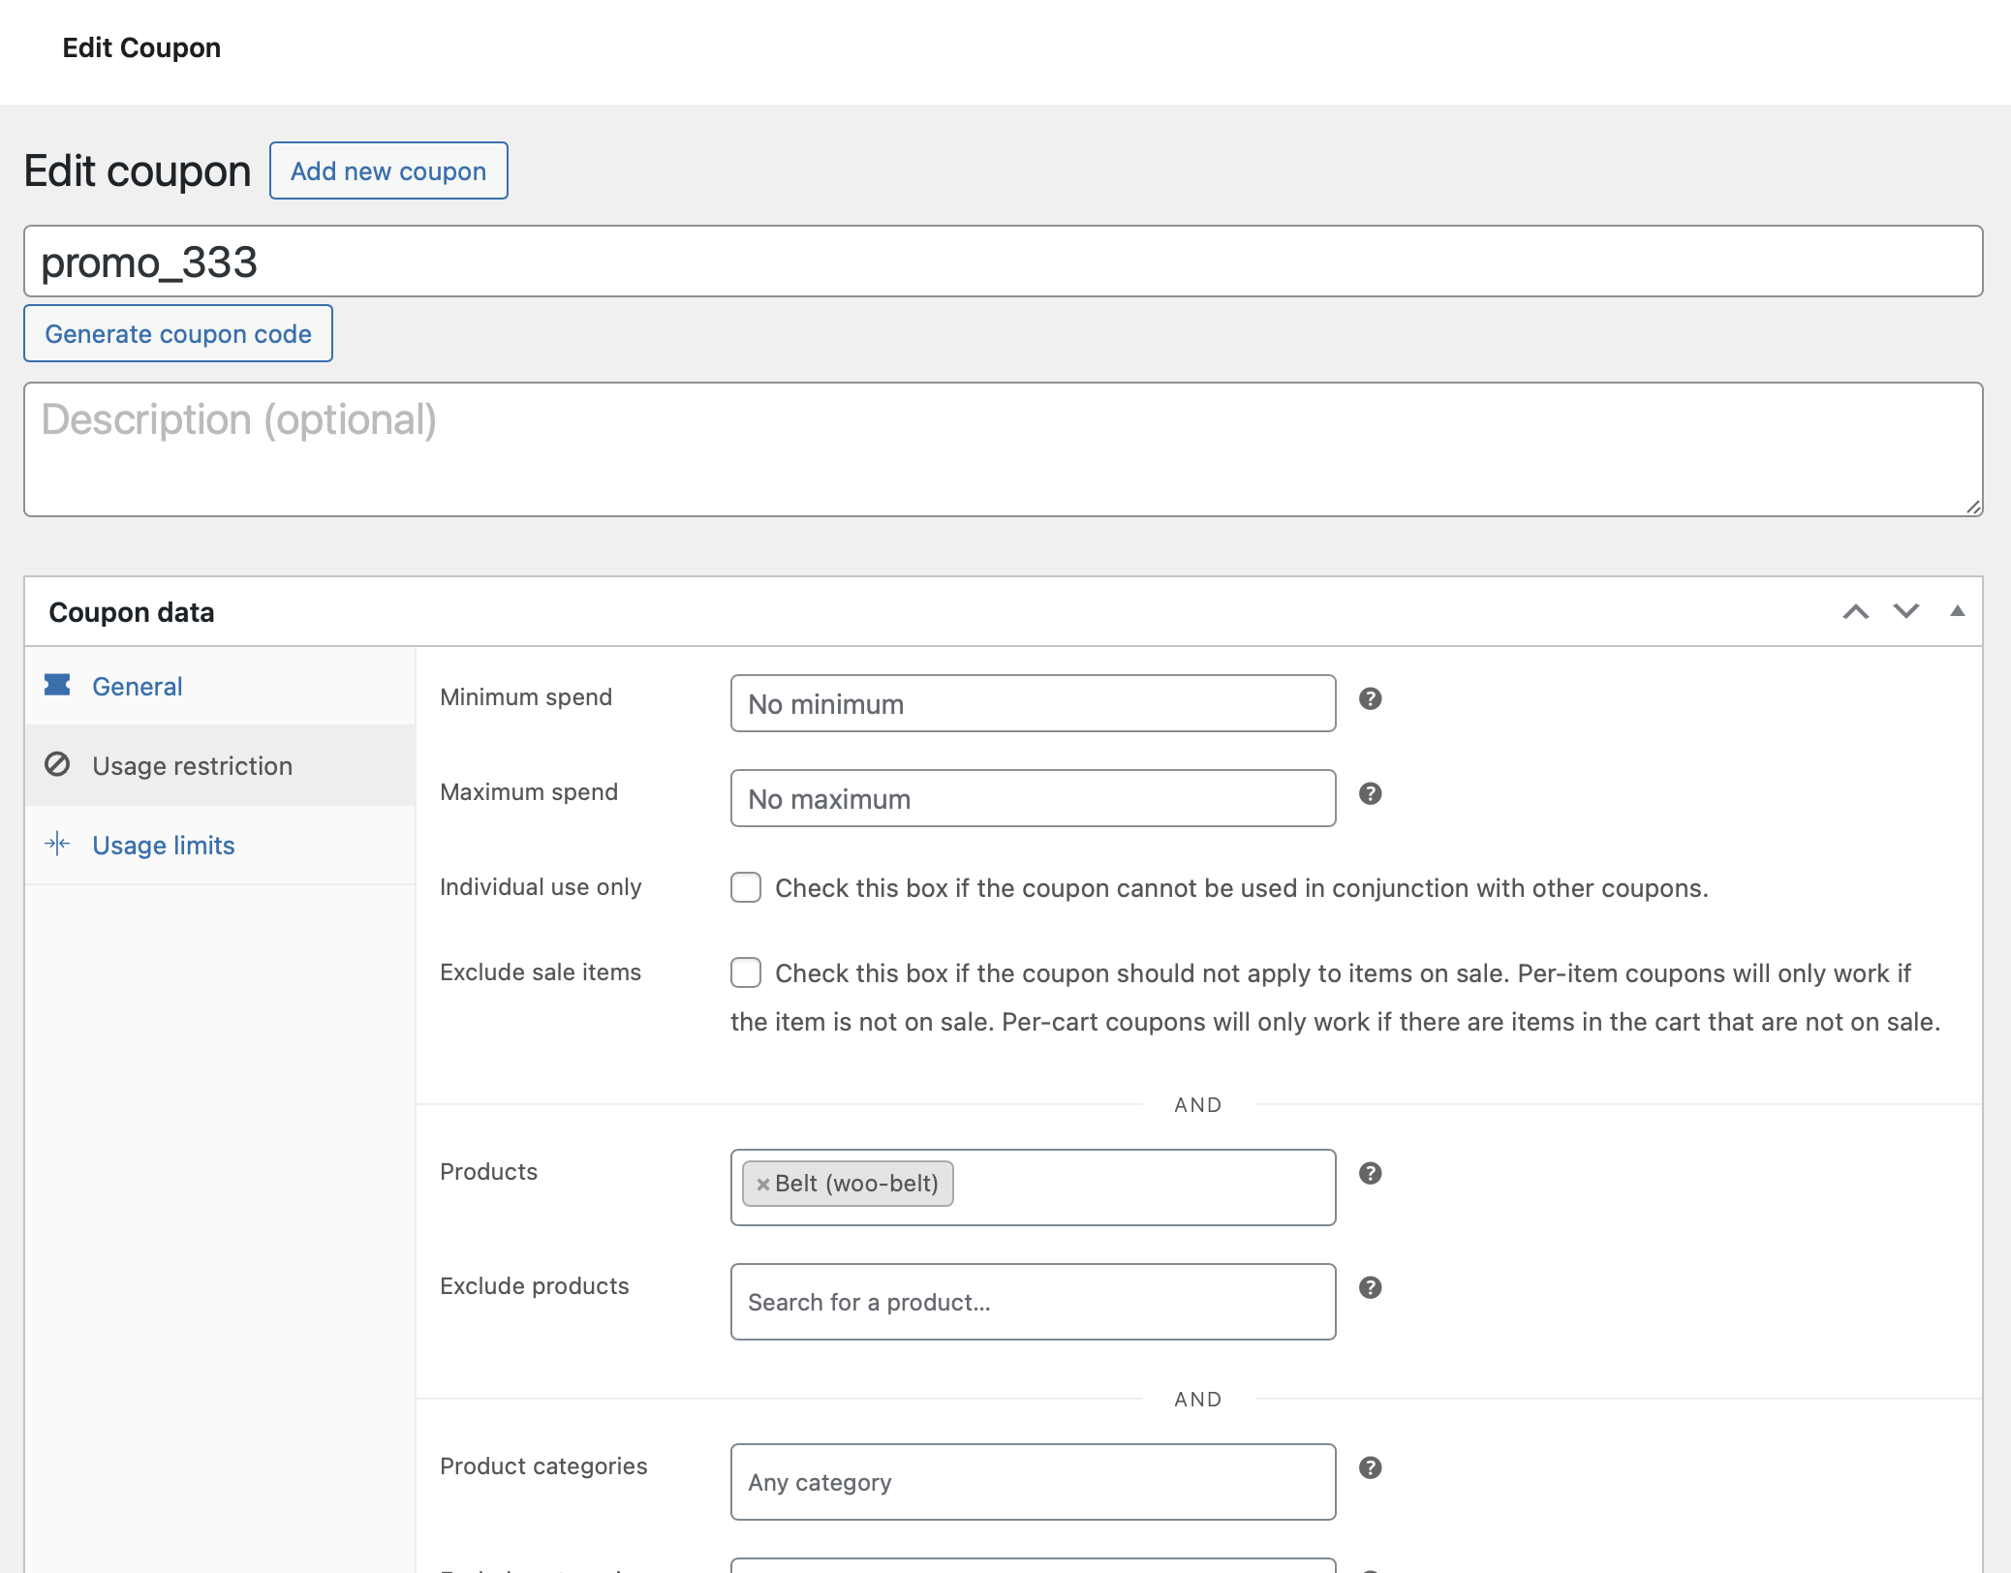This screenshot has width=2011, height=1573.
Task: Click the Exclude products help icon
Action: tap(1370, 1287)
